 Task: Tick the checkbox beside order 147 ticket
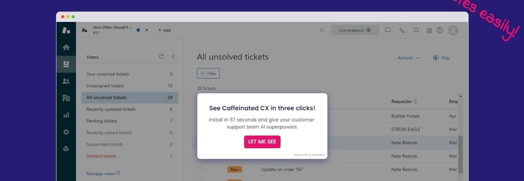coord(199,169)
